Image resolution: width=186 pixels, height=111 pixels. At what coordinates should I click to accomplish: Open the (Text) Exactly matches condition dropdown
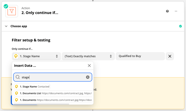pyautogui.click(x=88, y=56)
